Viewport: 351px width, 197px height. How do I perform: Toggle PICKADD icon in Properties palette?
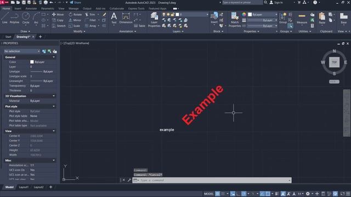(x=44, y=51)
